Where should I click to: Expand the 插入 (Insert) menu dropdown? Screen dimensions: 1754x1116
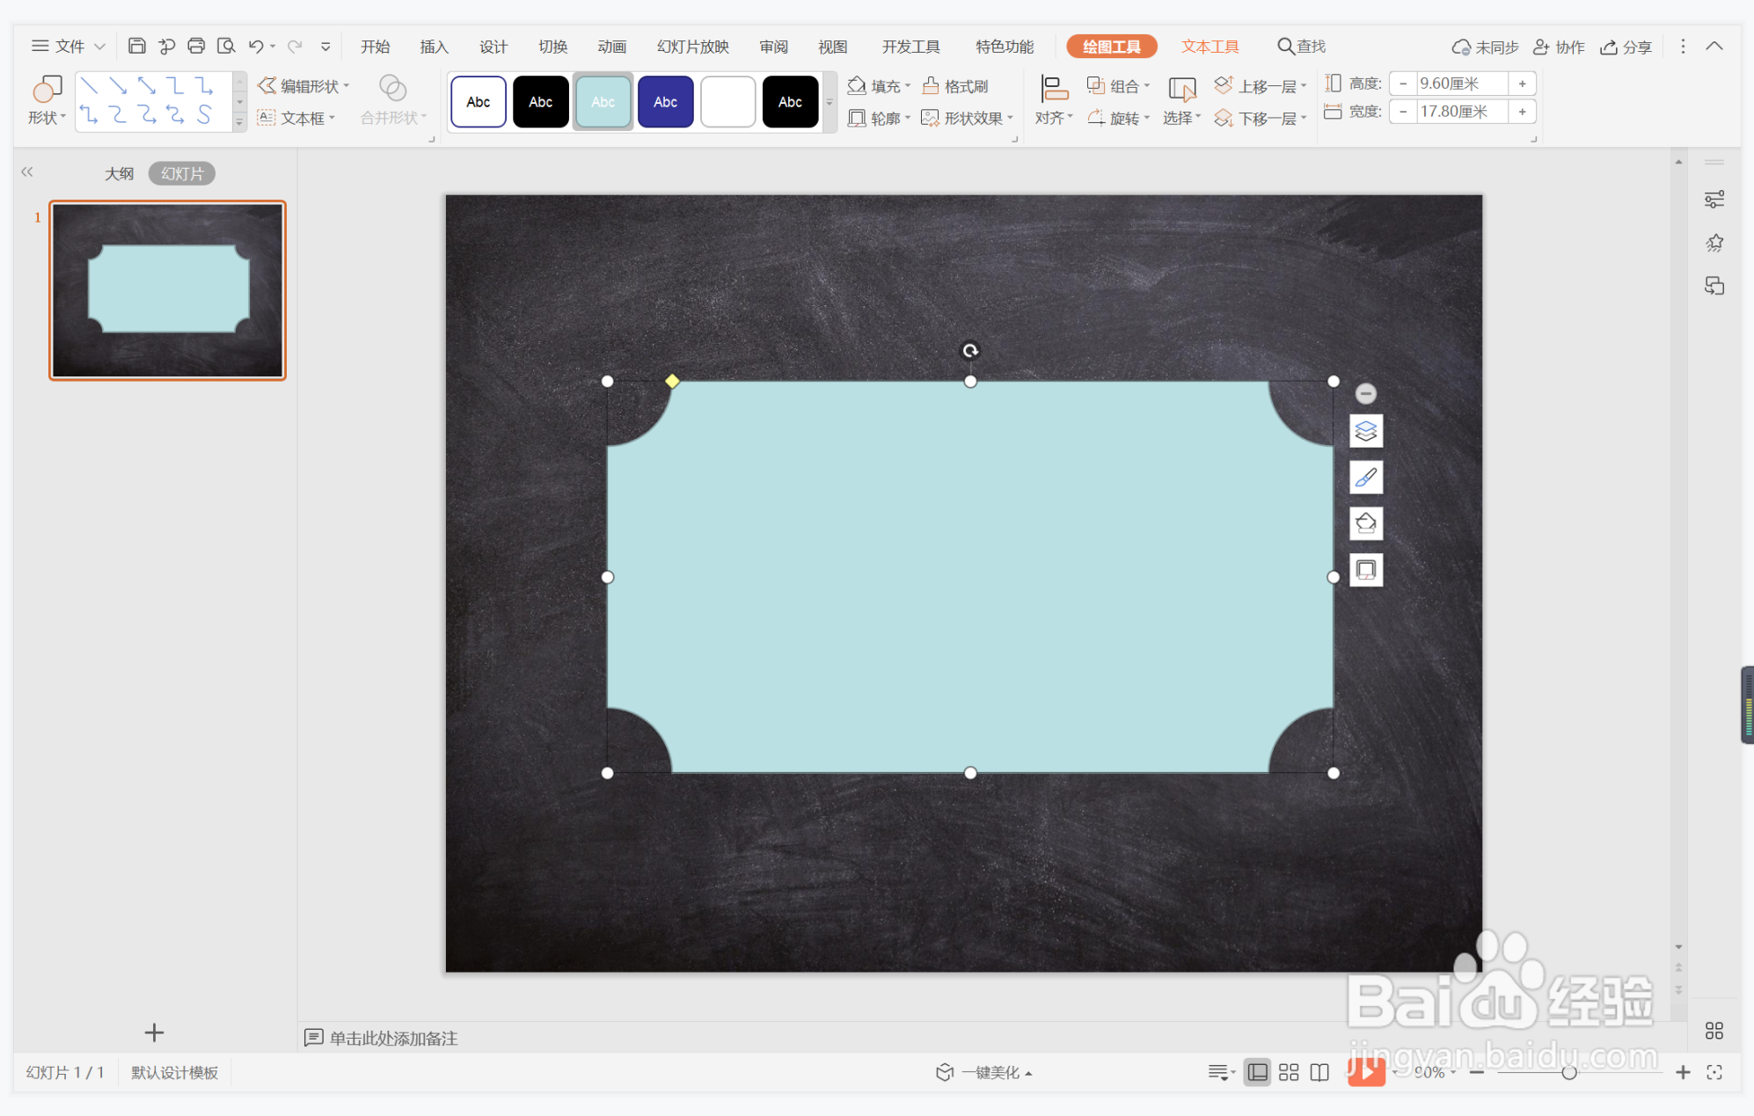pos(432,46)
